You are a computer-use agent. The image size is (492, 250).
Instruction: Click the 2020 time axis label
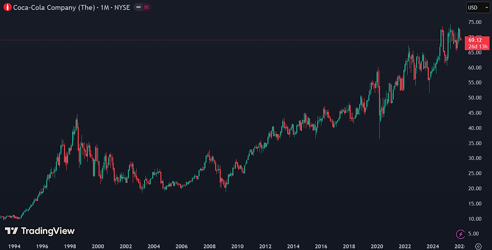(377, 246)
